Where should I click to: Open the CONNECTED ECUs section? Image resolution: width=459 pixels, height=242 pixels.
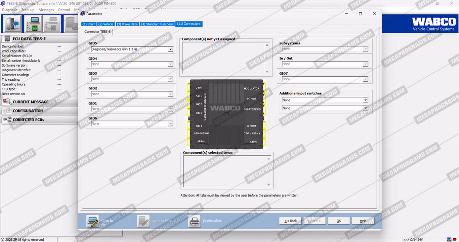(29, 119)
